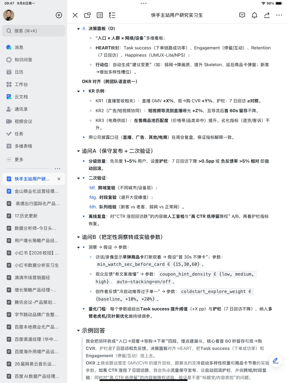
Task: Open 消息 in the sidebar
Action: pyautogui.click(x=34, y=47)
